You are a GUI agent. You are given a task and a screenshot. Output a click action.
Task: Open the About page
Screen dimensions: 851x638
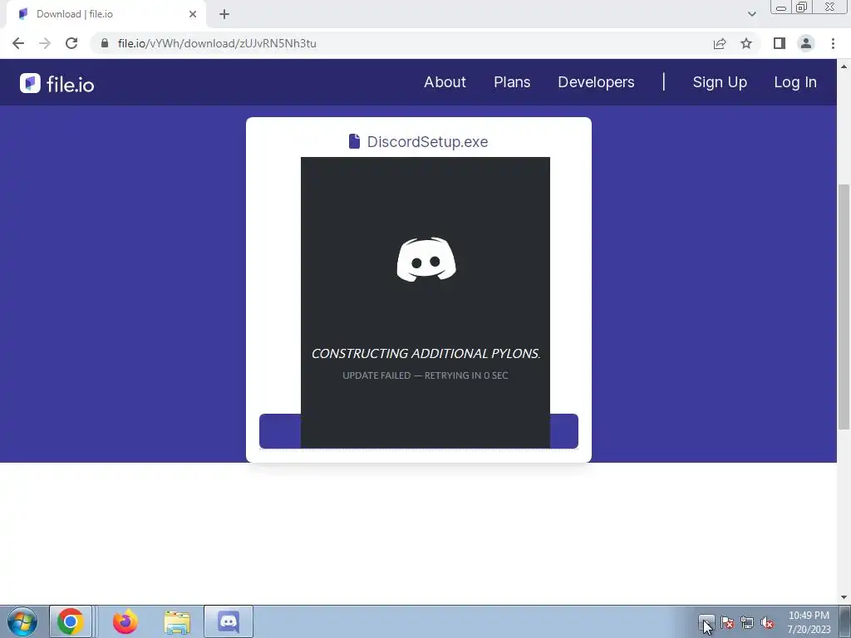click(x=445, y=82)
